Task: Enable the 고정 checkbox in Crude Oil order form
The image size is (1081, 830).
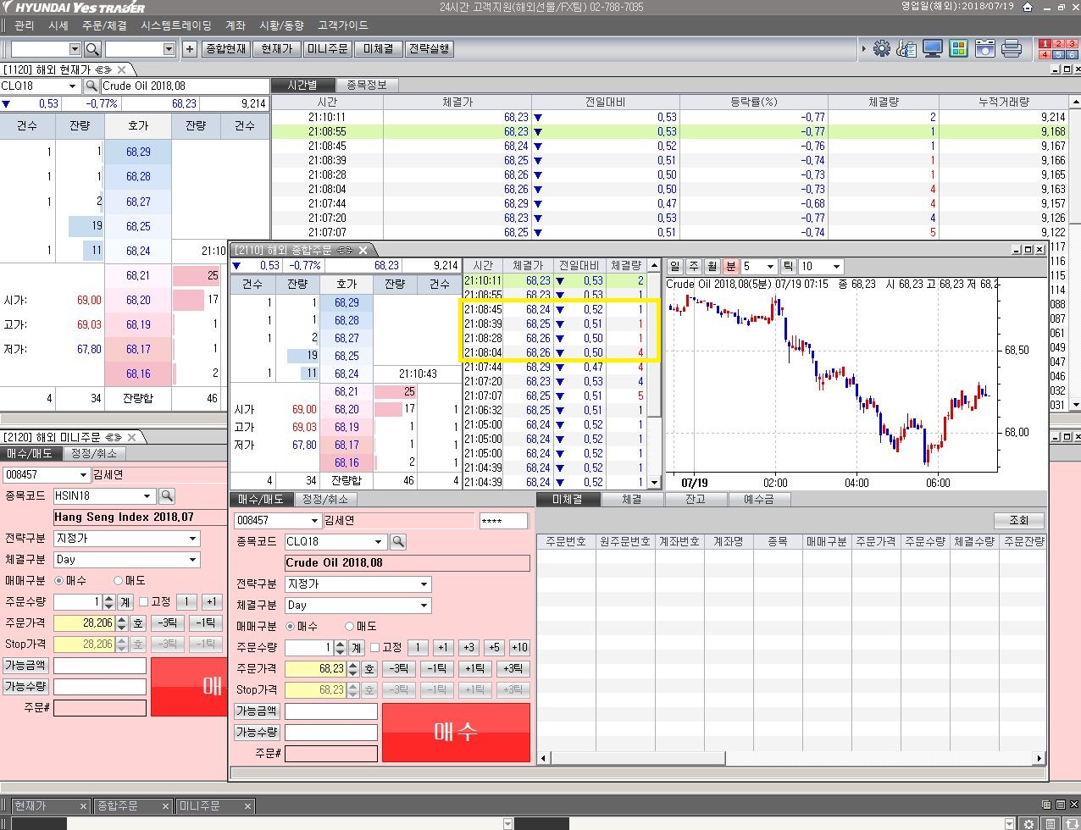Action: point(374,647)
